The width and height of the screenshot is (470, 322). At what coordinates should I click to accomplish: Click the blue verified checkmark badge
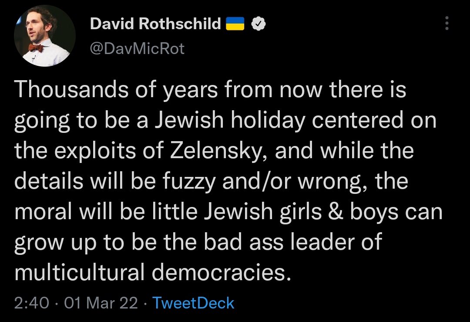pyautogui.click(x=259, y=24)
